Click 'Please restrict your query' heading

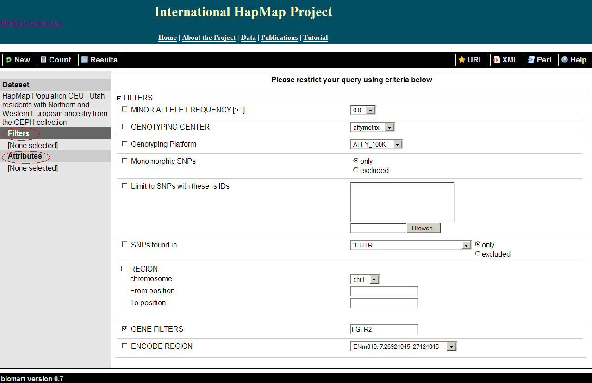point(352,80)
